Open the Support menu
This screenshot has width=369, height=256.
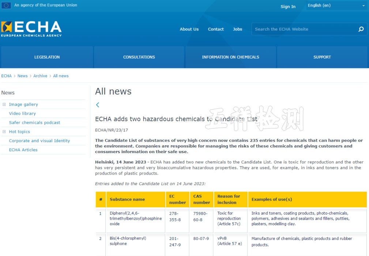(322, 57)
